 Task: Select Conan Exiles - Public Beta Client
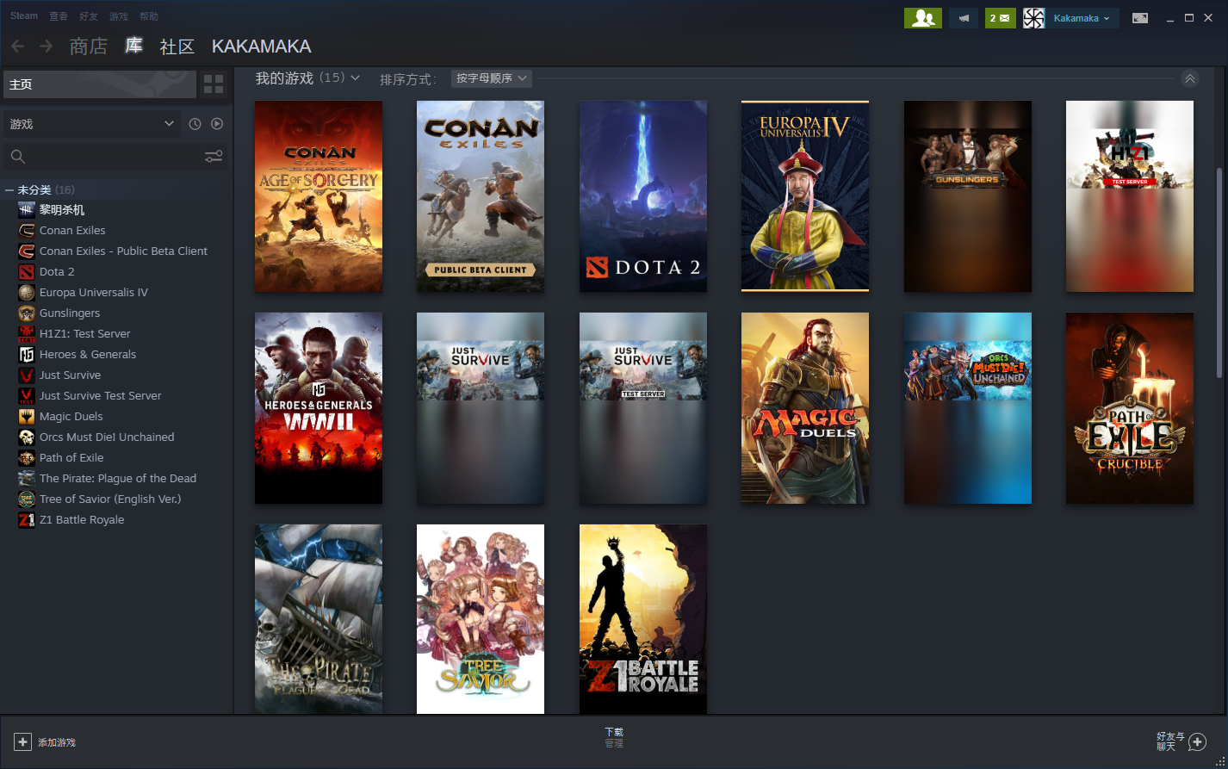[123, 251]
